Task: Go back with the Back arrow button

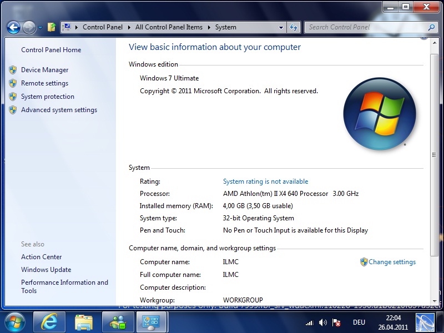Action: coord(13,27)
